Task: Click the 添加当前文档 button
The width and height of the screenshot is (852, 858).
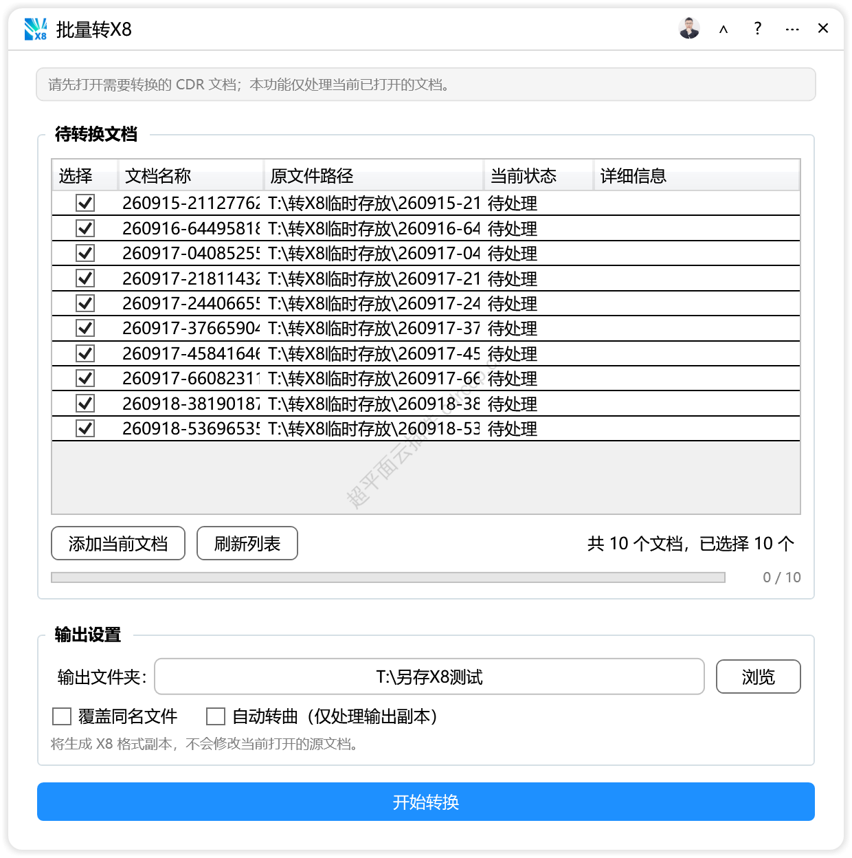Action: pos(118,543)
